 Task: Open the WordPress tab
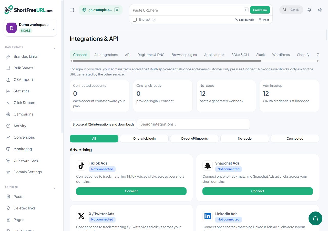[281, 55]
